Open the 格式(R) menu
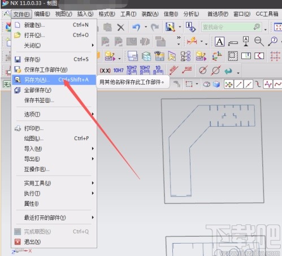Screen dimensions: 282x256 (x=107, y=14)
